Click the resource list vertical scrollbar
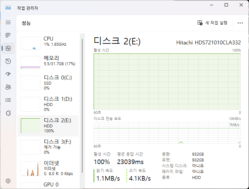The image size is (249, 189). point(82,106)
